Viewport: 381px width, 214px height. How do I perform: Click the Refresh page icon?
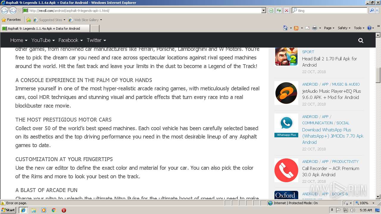tap(279, 10)
